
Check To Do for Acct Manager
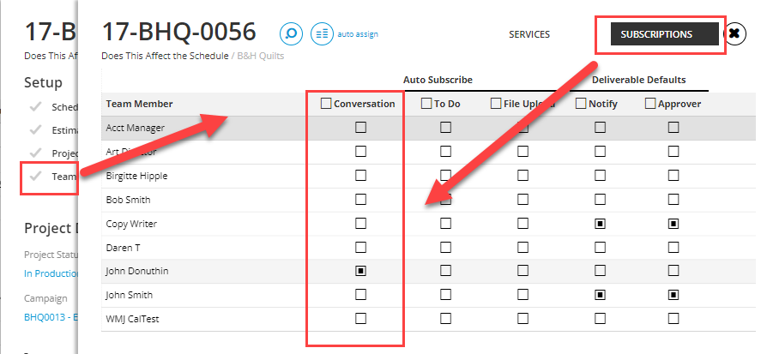tap(445, 128)
